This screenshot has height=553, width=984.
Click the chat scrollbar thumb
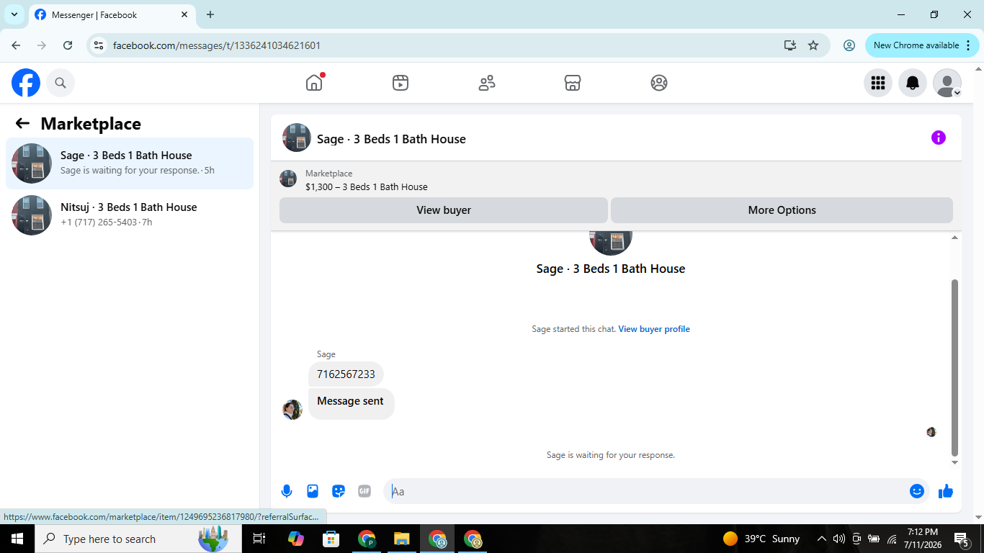pyautogui.click(x=955, y=367)
